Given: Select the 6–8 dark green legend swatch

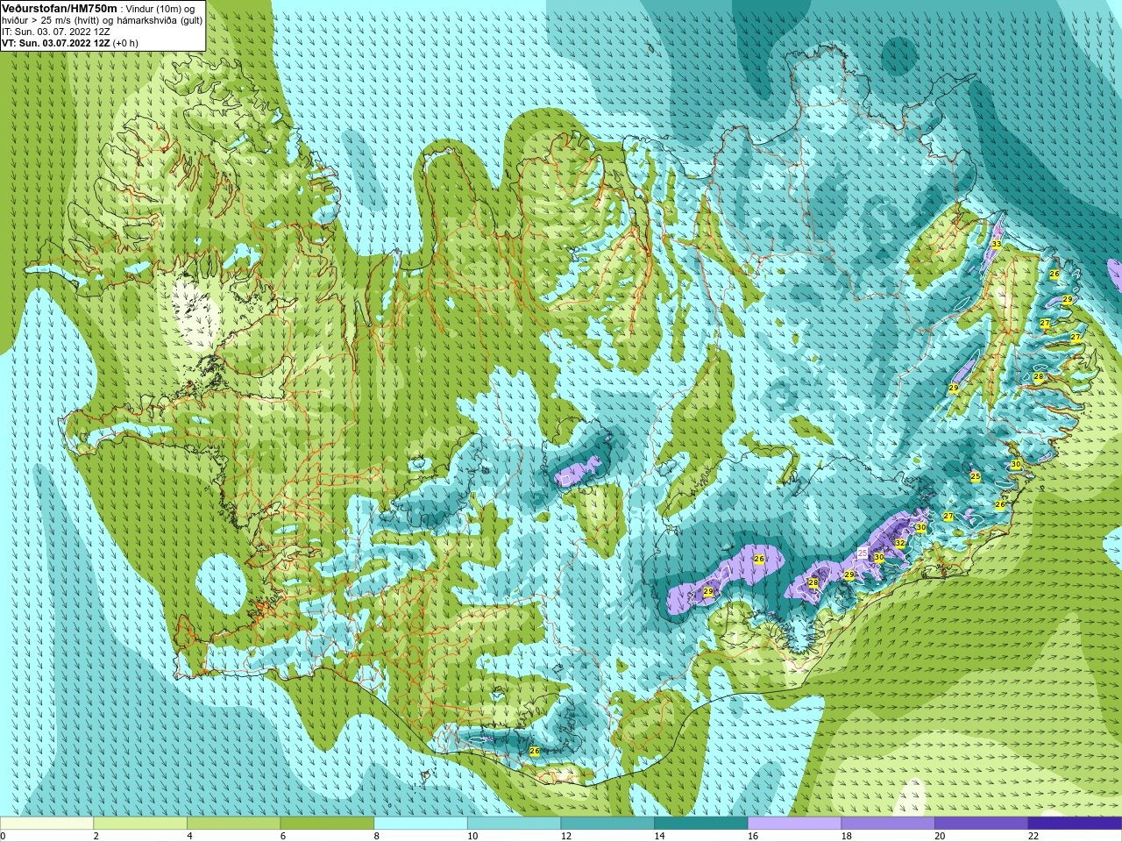Looking at the screenshot, I should click(327, 823).
